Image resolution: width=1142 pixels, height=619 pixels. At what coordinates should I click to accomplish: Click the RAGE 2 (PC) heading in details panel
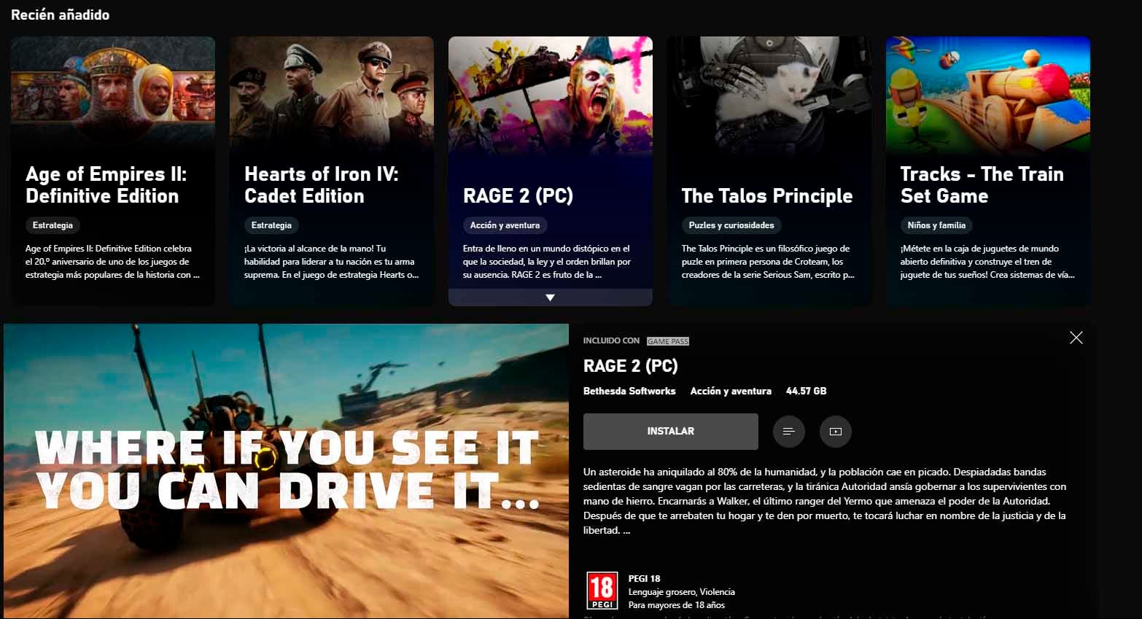pos(631,366)
